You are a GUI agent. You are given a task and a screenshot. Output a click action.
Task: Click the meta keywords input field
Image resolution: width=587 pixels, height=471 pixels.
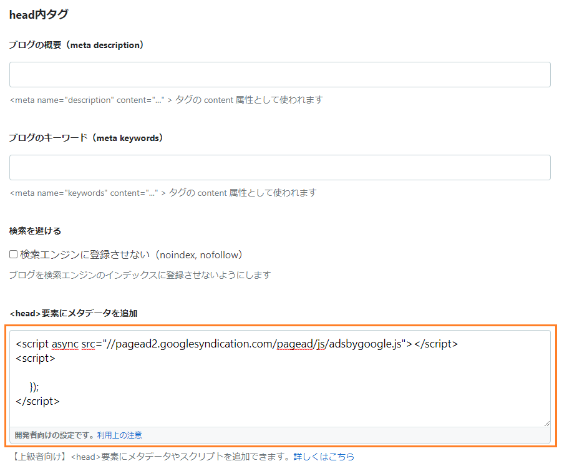click(279, 167)
